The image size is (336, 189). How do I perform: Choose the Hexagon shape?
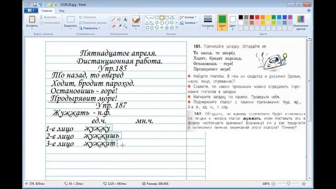[167, 23]
